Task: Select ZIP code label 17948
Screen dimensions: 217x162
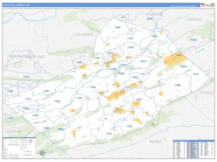Action: [131, 47]
